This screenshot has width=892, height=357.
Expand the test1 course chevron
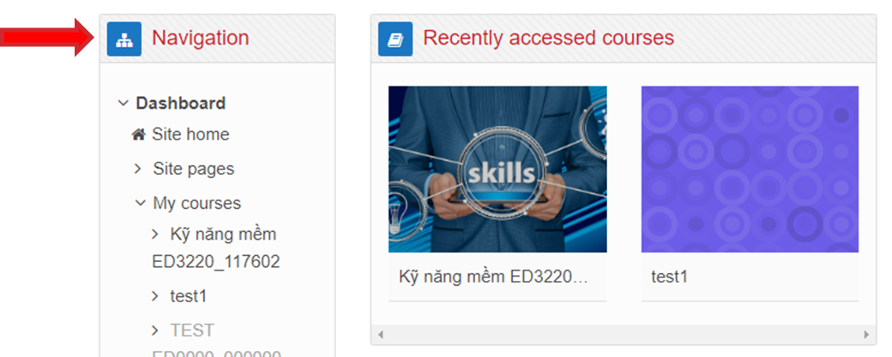155,295
